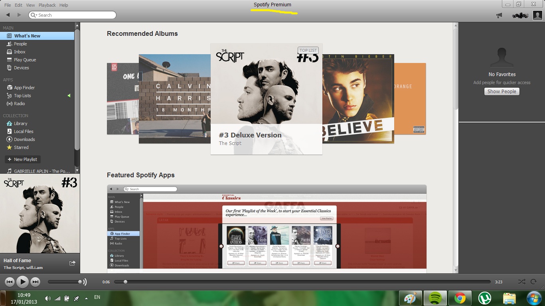
Task: Click the Show People button
Action: point(502,92)
